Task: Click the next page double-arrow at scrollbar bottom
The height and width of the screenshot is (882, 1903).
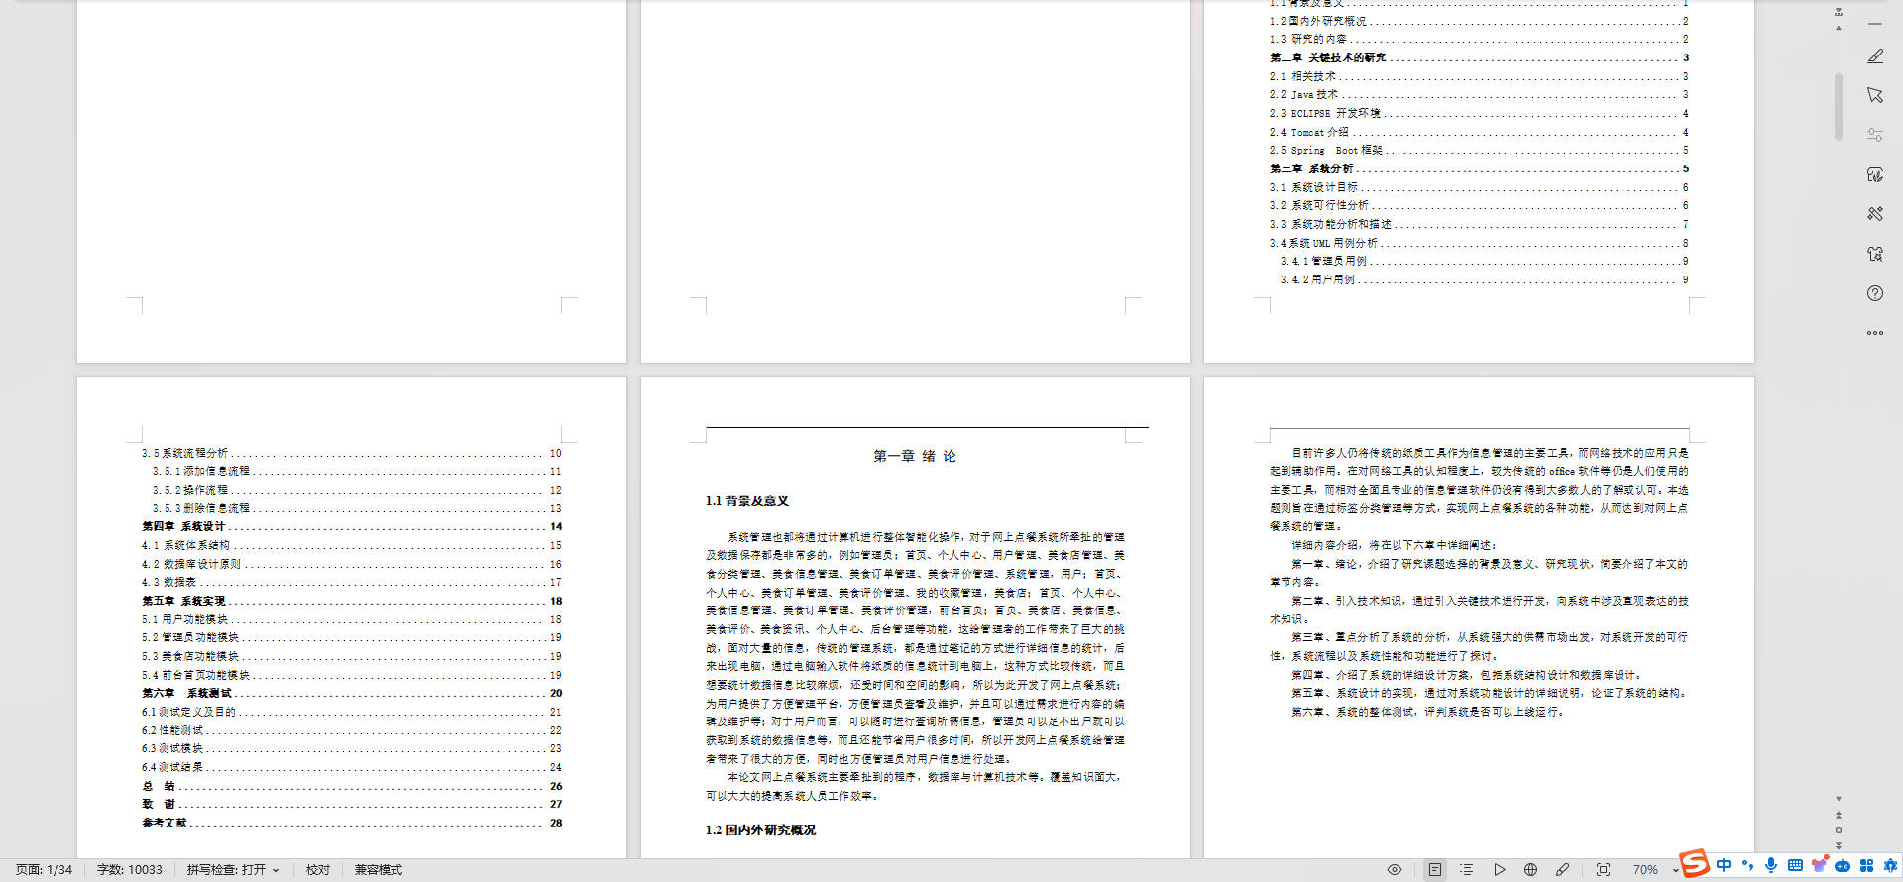Action: pyautogui.click(x=1839, y=845)
